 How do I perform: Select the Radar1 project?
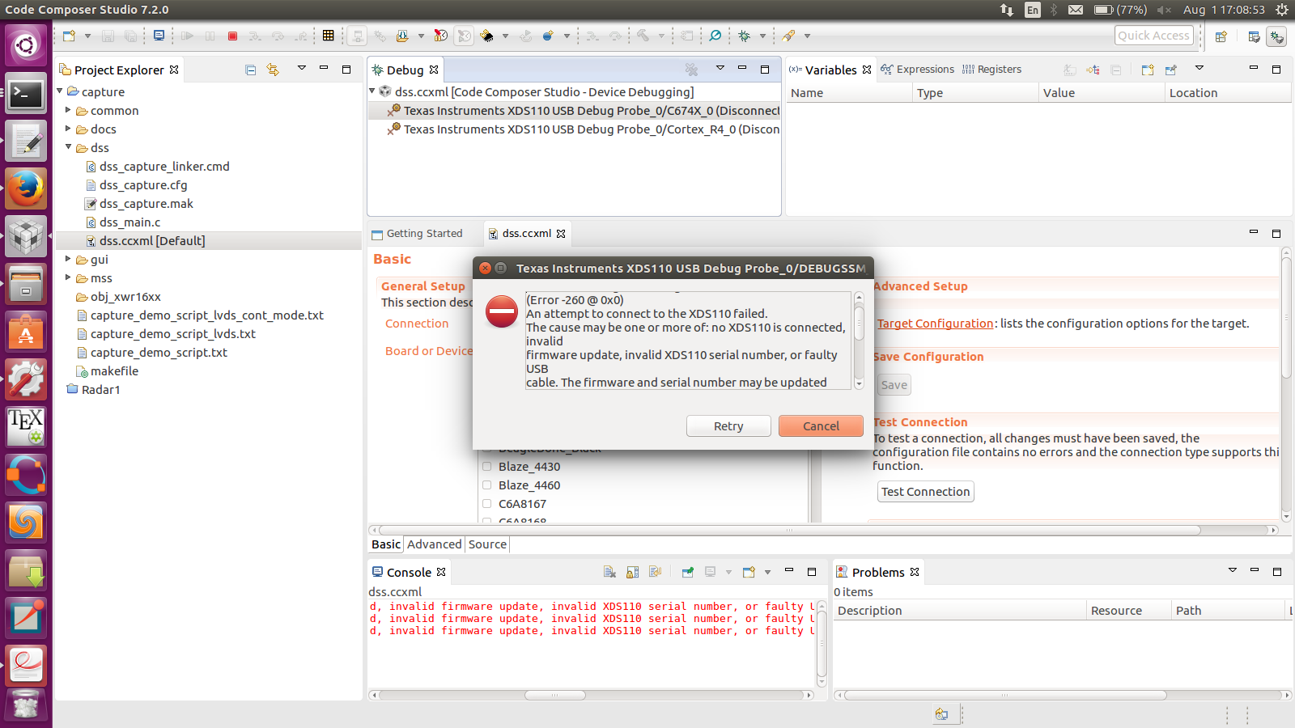click(100, 390)
